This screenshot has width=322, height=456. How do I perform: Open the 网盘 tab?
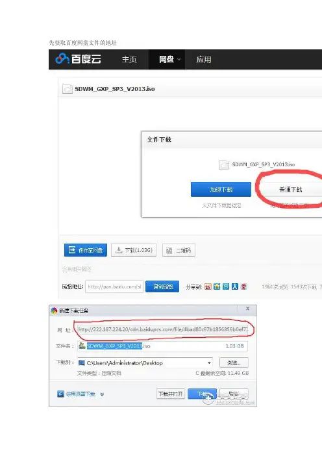(167, 60)
